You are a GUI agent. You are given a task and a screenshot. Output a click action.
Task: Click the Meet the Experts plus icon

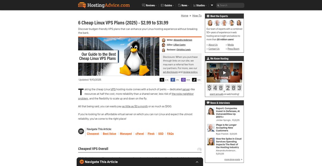coord(208,16)
